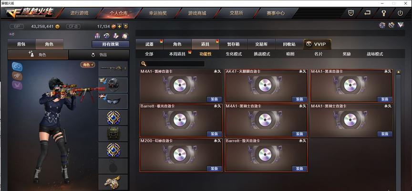
Task: Select the sunglasses item slot
Action: pyautogui.click(x=113, y=101)
